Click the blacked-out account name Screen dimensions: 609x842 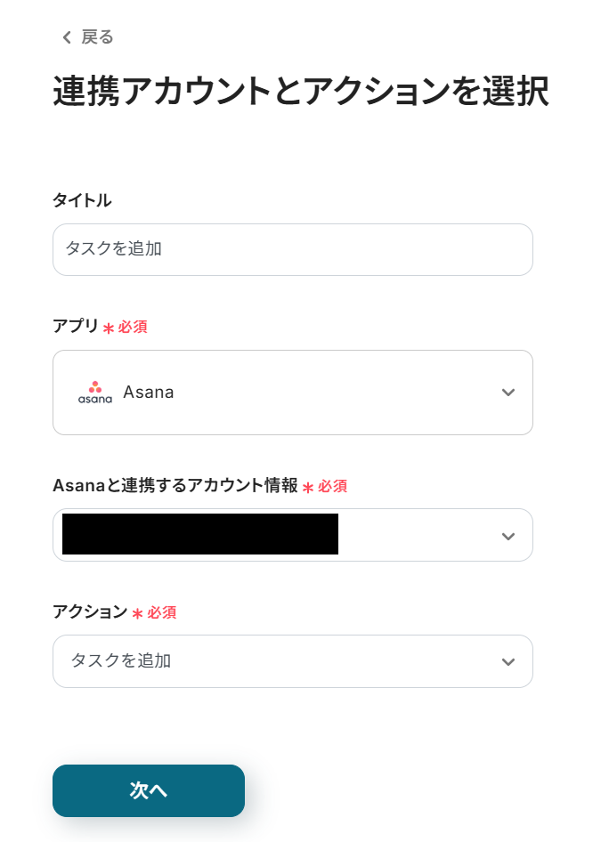pyautogui.click(x=200, y=535)
